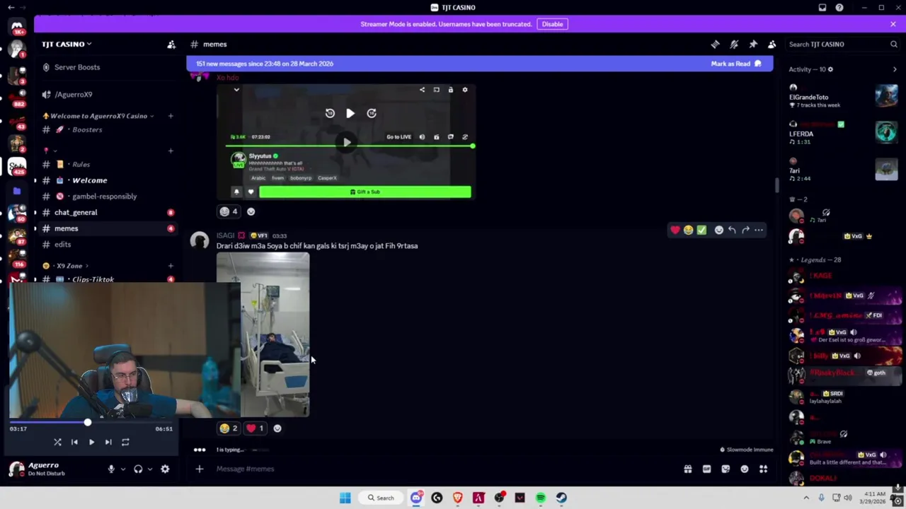This screenshot has width=906, height=509.
Task: Dismiss the Streamer Mode banner
Action: pyautogui.click(x=893, y=24)
